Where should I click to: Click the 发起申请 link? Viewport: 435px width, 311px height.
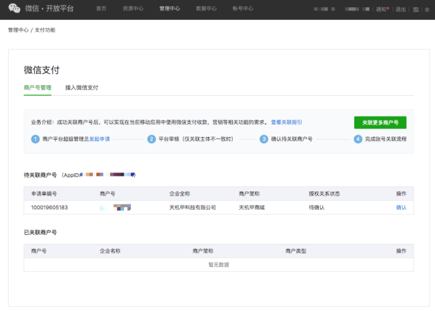point(99,139)
